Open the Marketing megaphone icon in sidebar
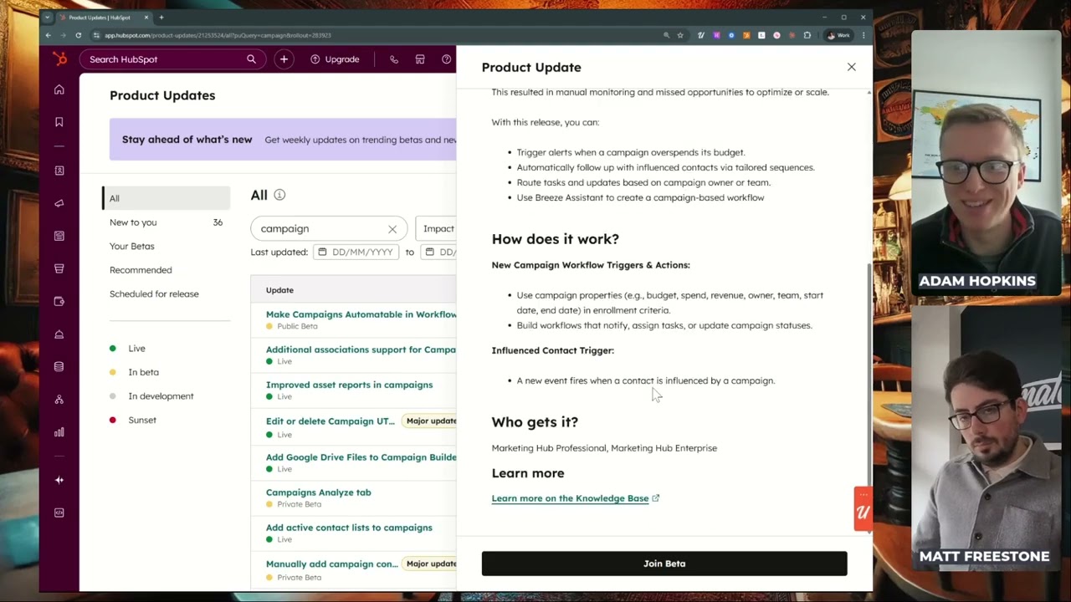This screenshot has height=602, width=1071. coord(59,203)
